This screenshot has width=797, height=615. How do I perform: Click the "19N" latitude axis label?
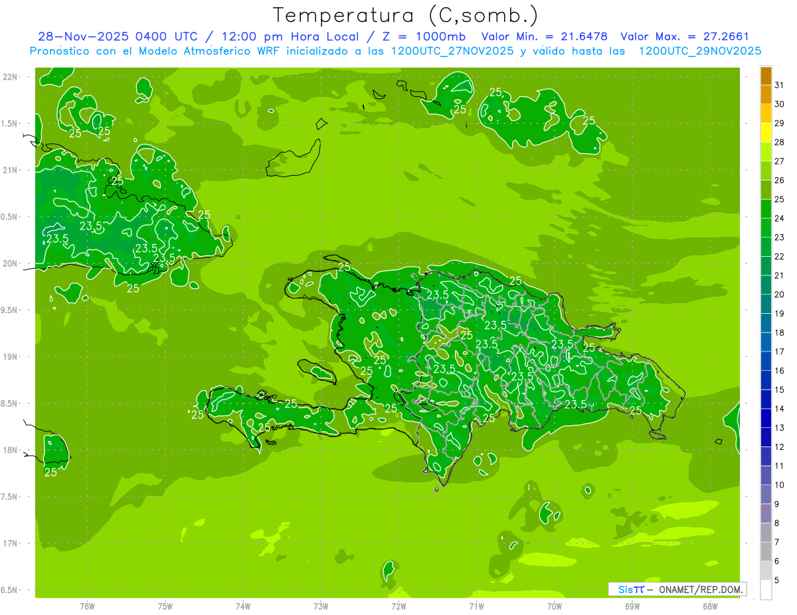point(9,356)
